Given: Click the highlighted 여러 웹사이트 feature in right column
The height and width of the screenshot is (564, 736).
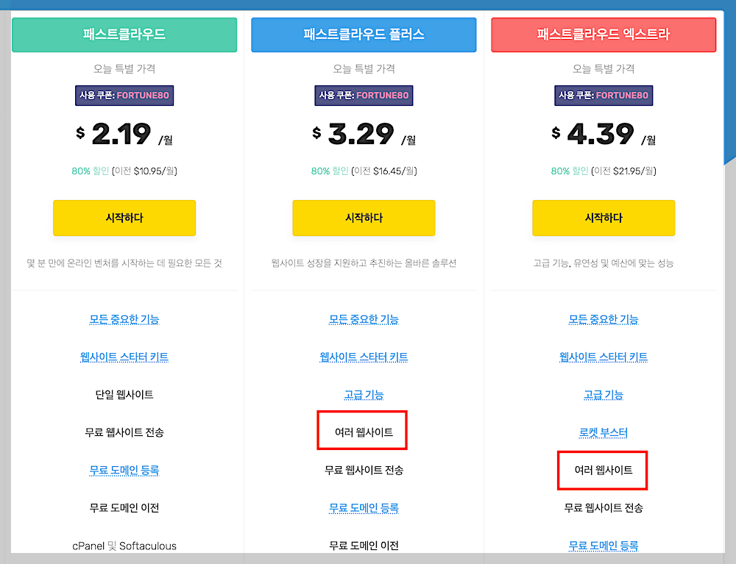Looking at the screenshot, I should pos(602,471).
